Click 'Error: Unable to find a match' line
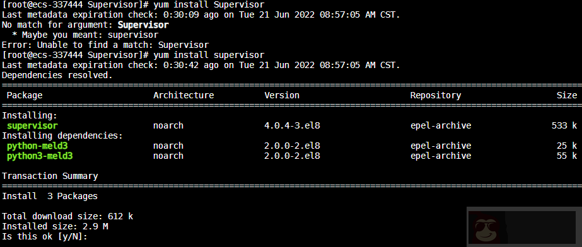582x247 pixels. pyautogui.click(x=105, y=45)
